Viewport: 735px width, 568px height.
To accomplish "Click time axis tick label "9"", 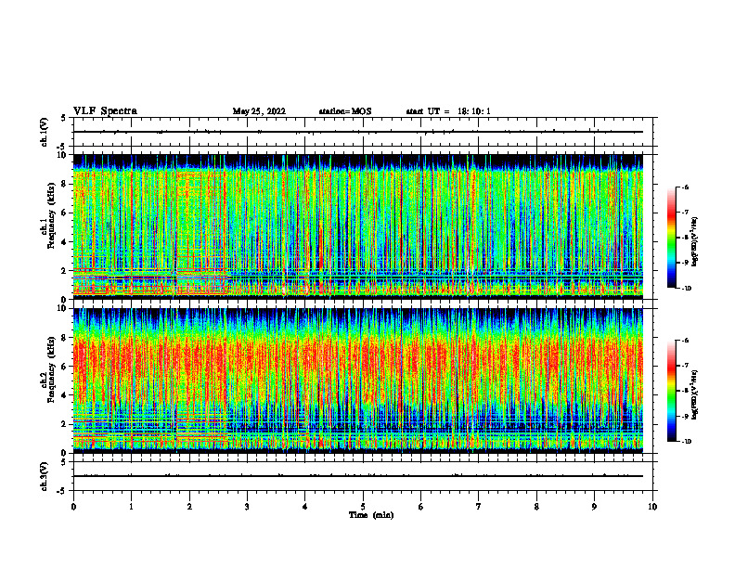I will (594, 507).
